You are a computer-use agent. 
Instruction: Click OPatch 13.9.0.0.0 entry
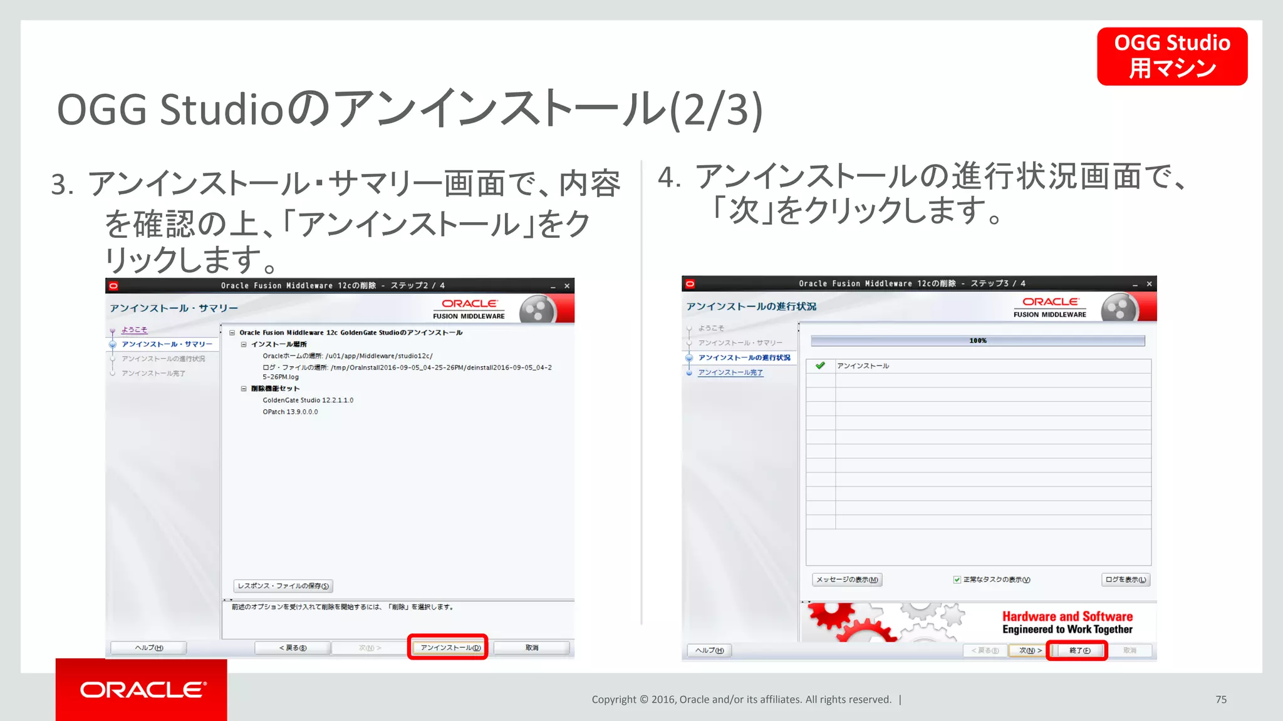(290, 412)
